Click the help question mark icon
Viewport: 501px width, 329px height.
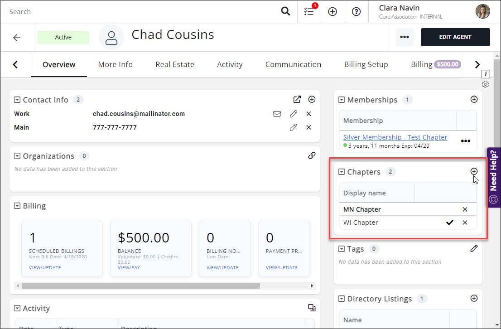point(356,12)
